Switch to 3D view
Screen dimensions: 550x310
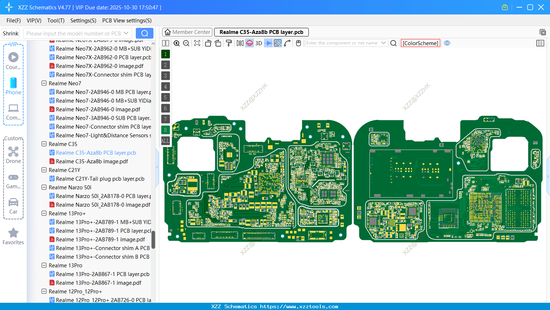click(259, 43)
